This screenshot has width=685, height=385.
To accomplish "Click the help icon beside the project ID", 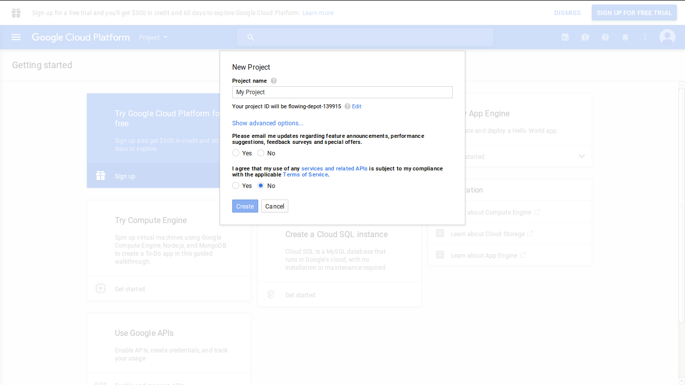I will pyautogui.click(x=348, y=106).
